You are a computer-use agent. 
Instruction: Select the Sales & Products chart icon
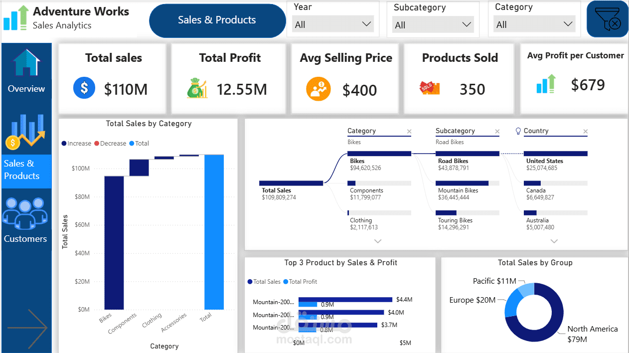pyautogui.click(x=25, y=132)
